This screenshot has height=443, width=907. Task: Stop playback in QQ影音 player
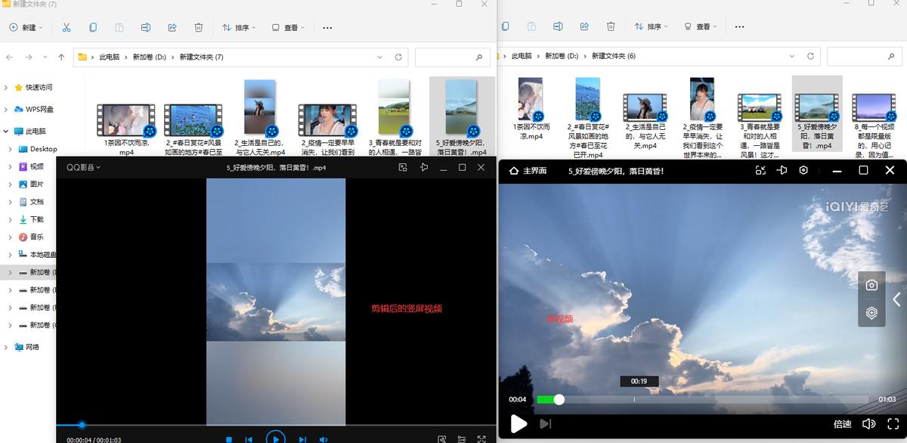[228, 436]
